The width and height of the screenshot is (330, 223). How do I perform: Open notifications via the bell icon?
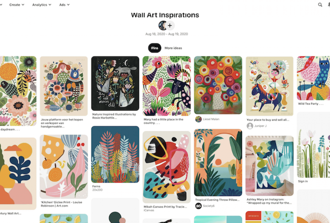pos(329,5)
